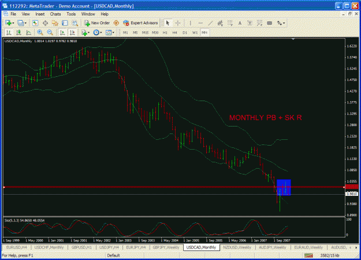Switch chart to W1 timeframe
Image resolution: width=361 pixels, height=260 pixels.
tap(195, 32)
